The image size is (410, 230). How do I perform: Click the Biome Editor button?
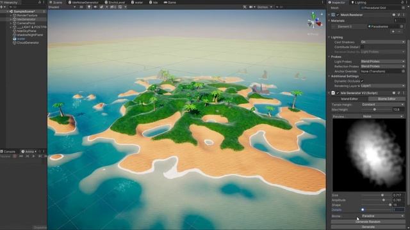tap(387, 99)
